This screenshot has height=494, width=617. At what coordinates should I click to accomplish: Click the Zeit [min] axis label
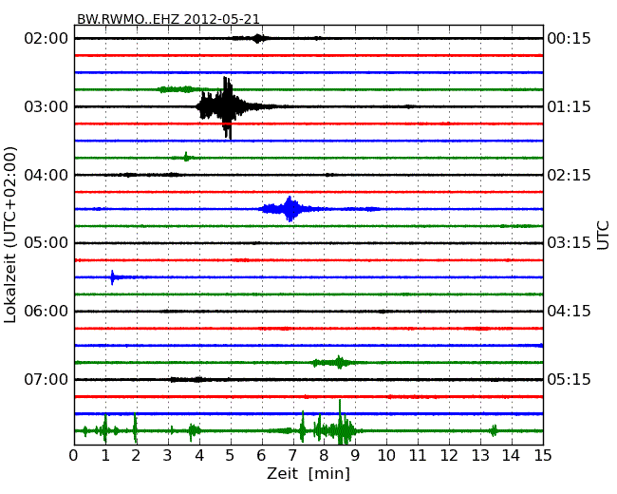308,473
